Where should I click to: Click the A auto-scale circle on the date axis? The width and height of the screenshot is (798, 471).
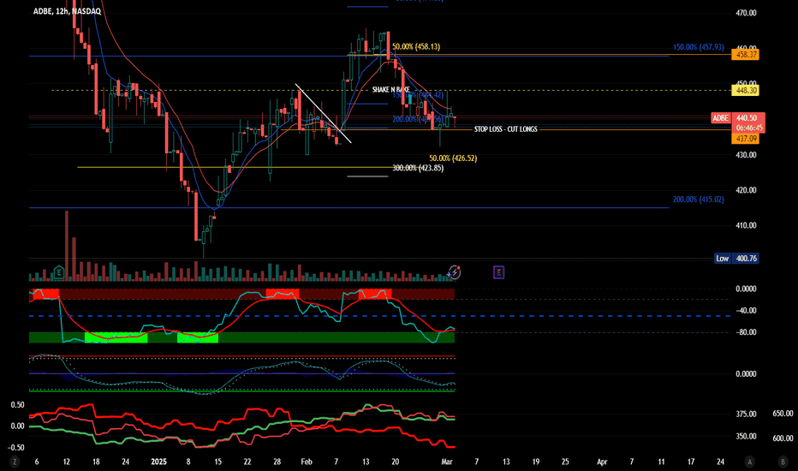click(750, 462)
